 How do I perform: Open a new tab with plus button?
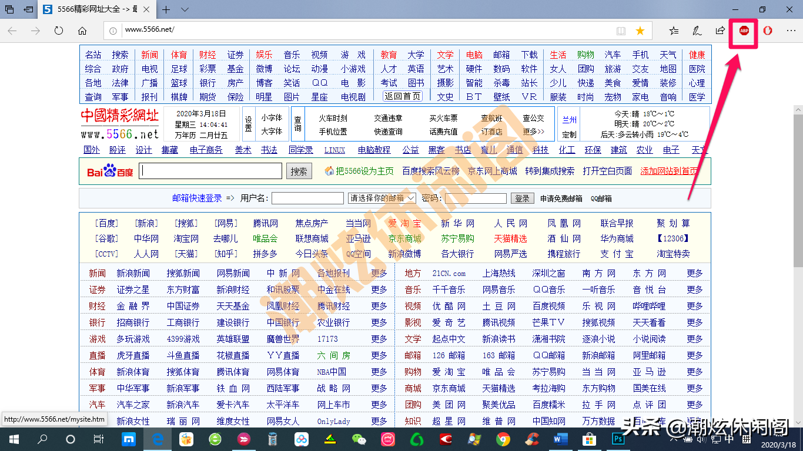[166, 9]
